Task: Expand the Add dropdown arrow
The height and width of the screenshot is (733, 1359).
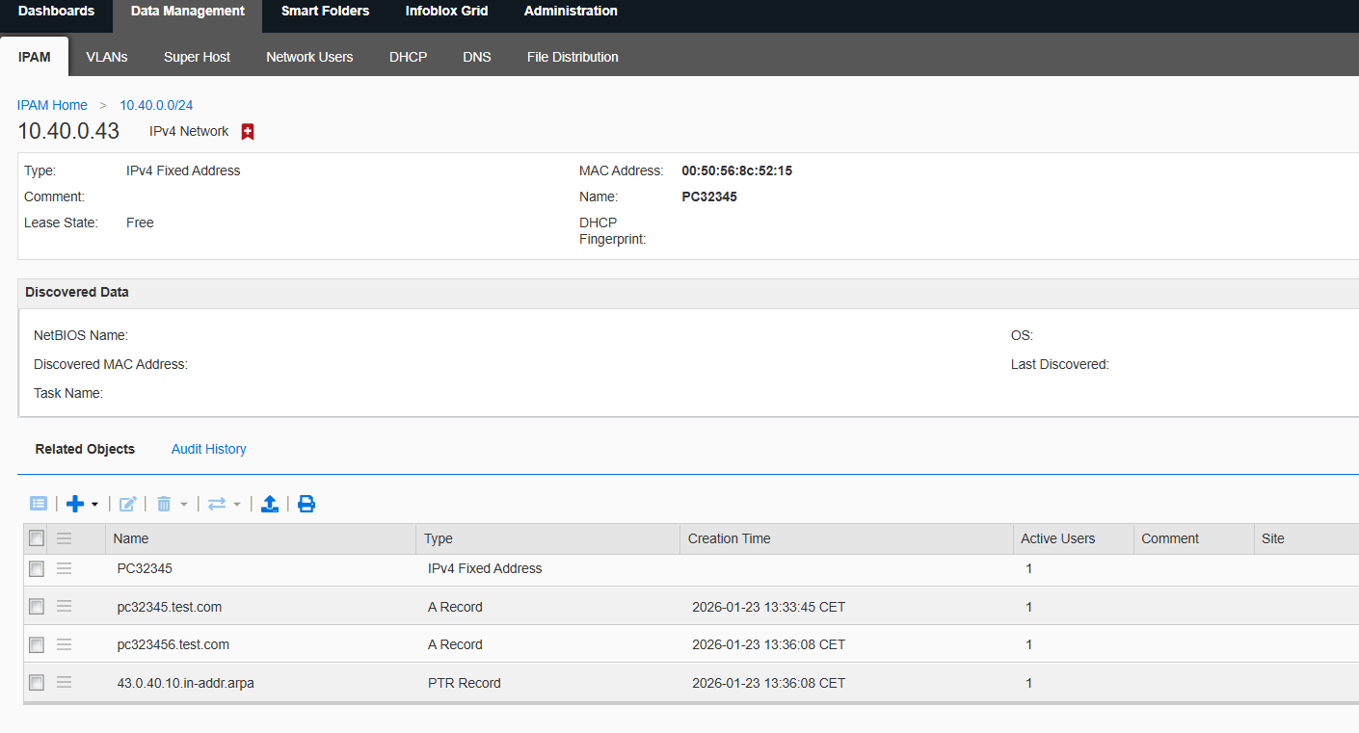Action: (x=94, y=505)
